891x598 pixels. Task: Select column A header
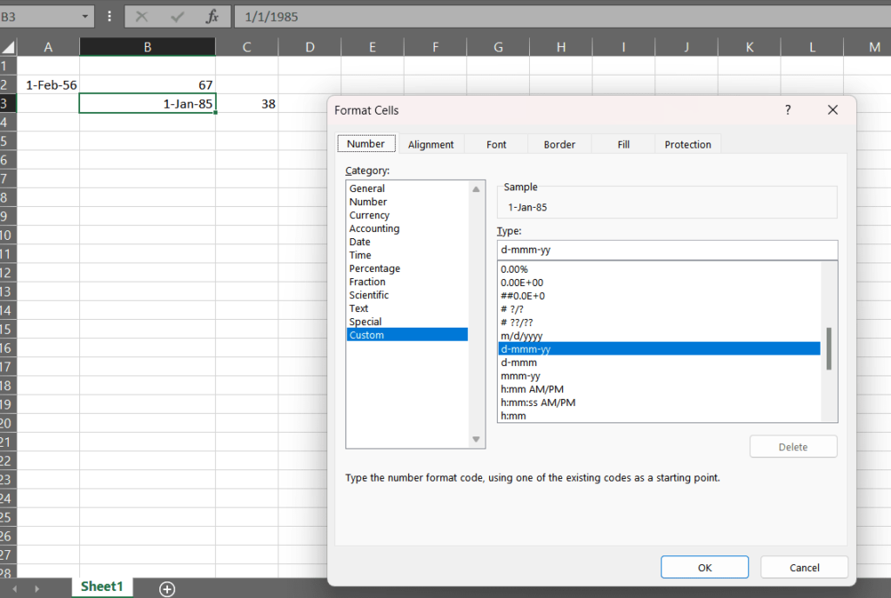click(49, 47)
